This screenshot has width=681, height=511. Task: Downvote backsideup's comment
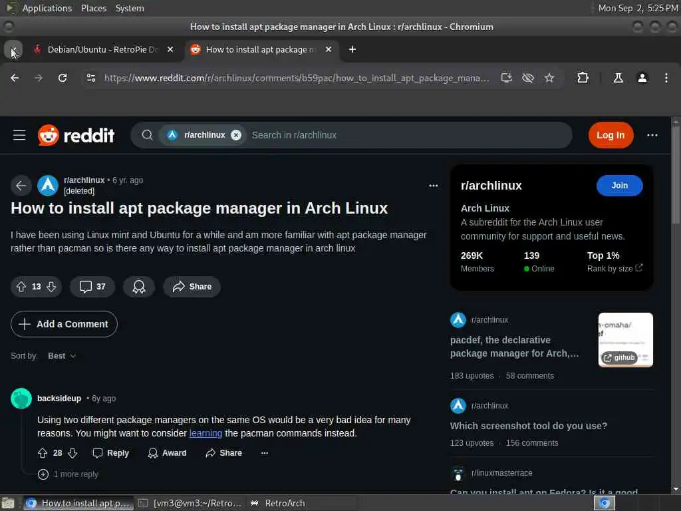coord(72,453)
